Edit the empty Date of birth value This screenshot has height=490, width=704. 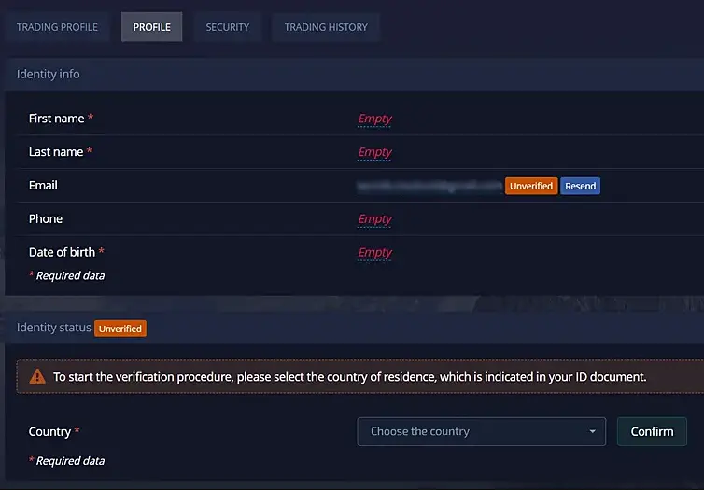pyautogui.click(x=374, y=253)
